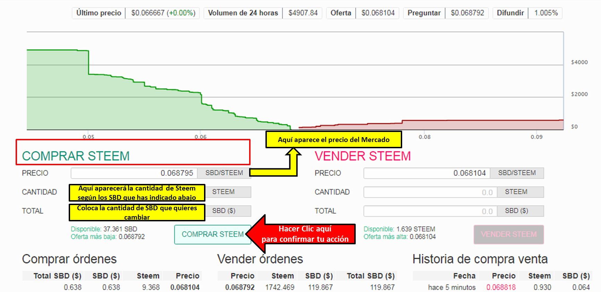This screenshot has height=292, width=601.
Task: Click the sell CANTIDAD input field
Action: coord(430,192)
